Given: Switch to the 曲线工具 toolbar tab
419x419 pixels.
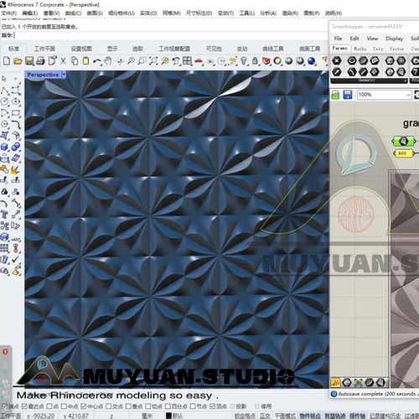Looking at the screenshot, I should click(x=273, y=49).
